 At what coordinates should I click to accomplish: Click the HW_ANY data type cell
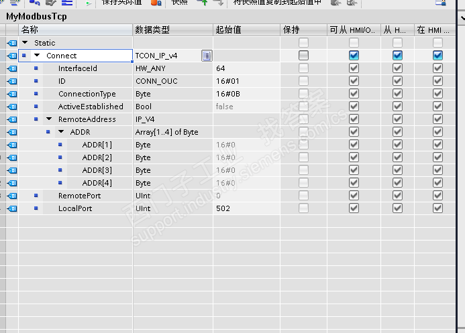pyautogui.click(x=173, y=68)
